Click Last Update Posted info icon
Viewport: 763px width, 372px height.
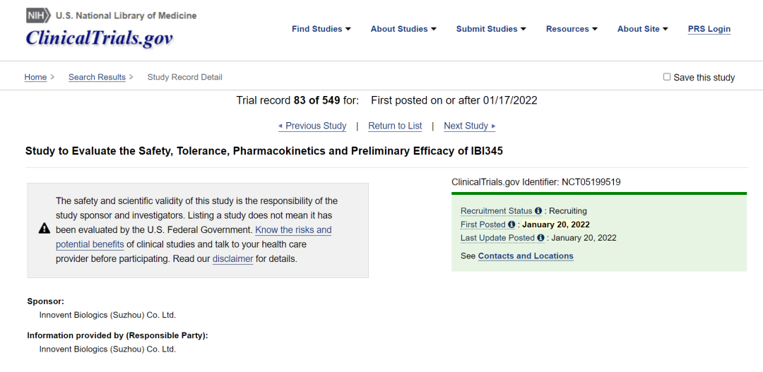(x=541, y=238)
